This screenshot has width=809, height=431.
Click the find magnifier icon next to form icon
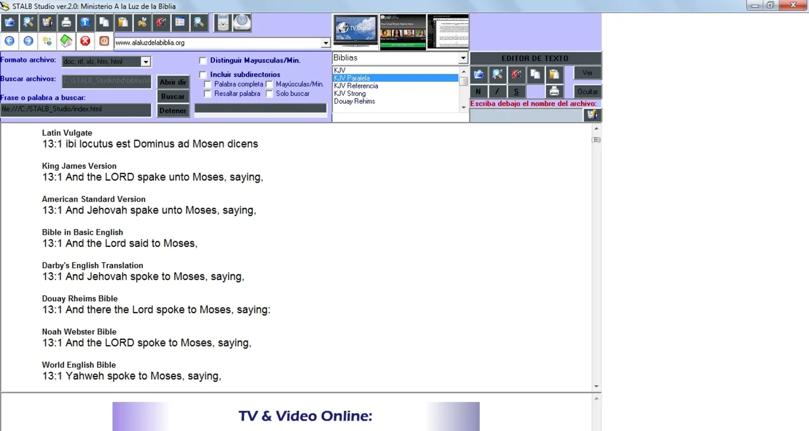198,23
